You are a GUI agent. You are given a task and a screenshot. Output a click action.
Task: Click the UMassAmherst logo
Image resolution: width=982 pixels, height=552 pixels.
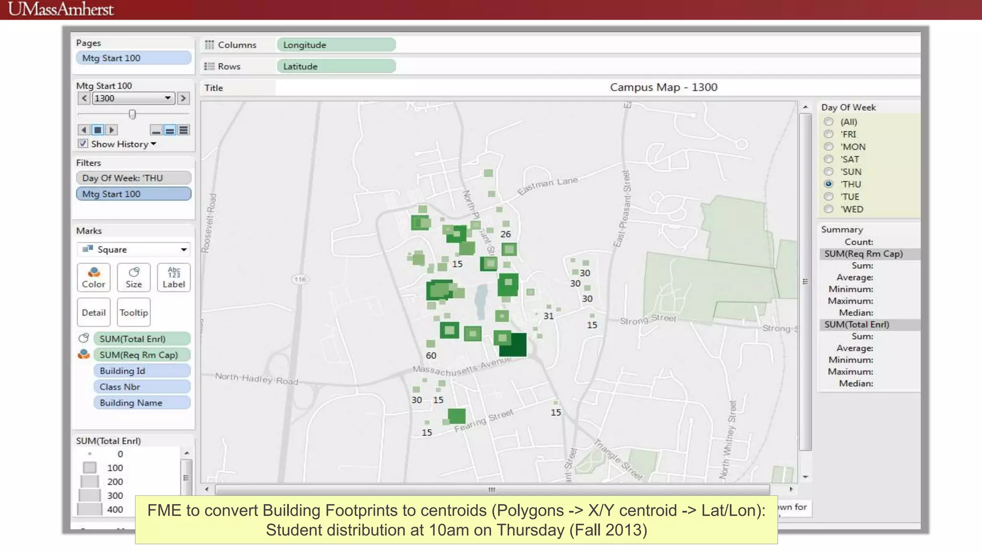coord(61,9)
